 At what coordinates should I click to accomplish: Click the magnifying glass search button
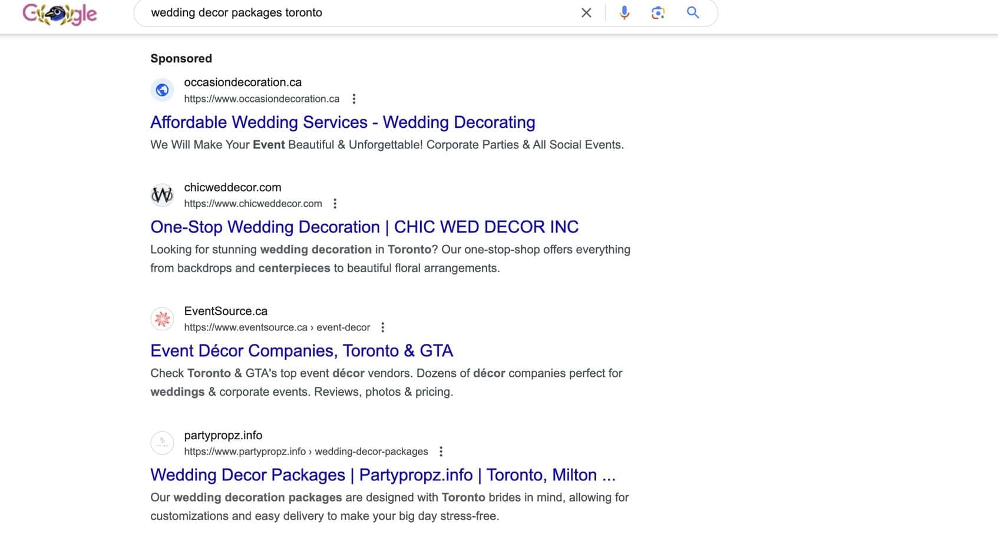pyautogui.click(x=693, y=12)
